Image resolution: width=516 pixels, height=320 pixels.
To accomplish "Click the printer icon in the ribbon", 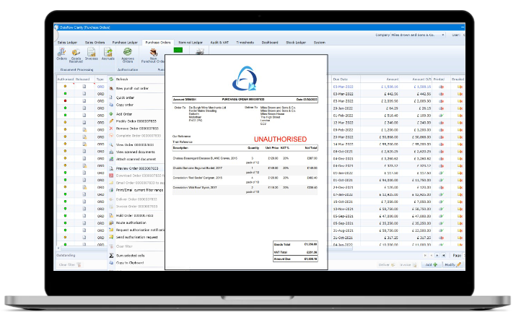I will (x=200, y=51).
